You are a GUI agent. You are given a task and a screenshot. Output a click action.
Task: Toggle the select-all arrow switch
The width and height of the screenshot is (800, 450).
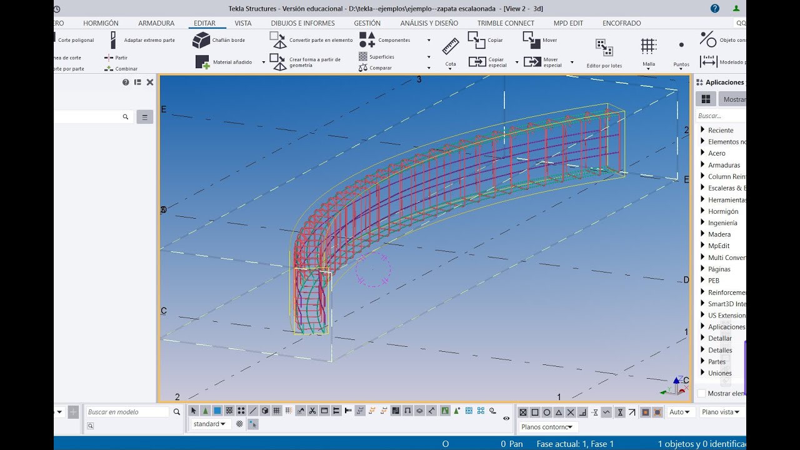click(194, 411)
